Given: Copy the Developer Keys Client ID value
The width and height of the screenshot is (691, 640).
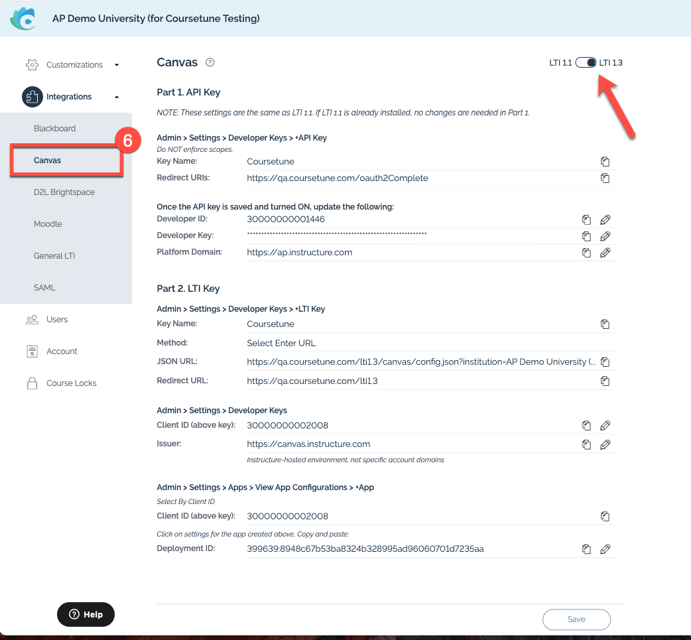Looking at the screenshot, I should click(x=586, y=425).
